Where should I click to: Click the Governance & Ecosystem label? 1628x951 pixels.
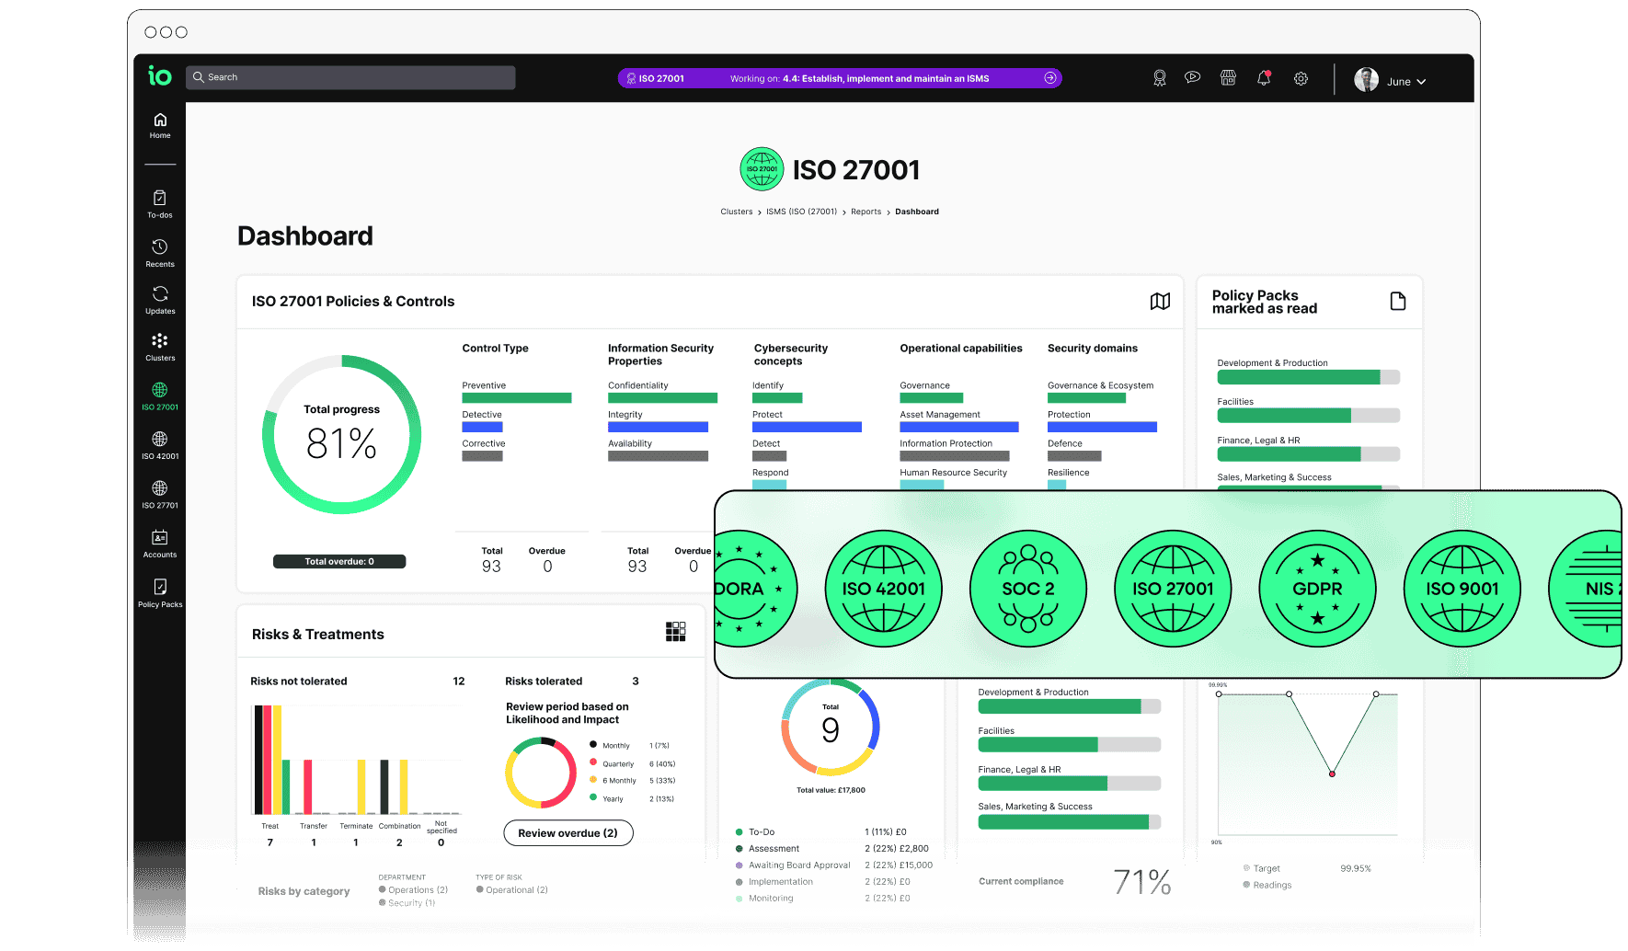click(1100, 385)
